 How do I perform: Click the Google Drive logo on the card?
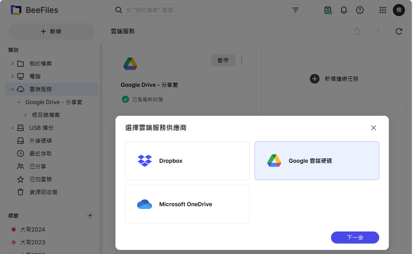(x=130, y=63)
